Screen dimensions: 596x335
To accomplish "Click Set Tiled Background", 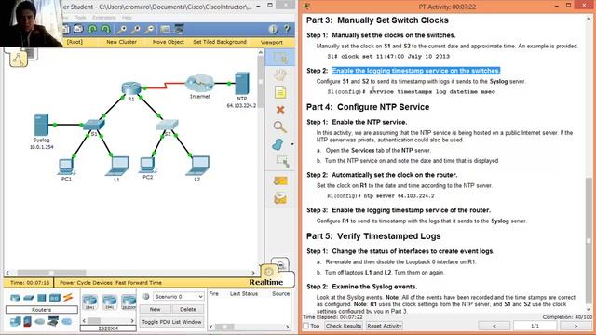I will pos(220,42).
